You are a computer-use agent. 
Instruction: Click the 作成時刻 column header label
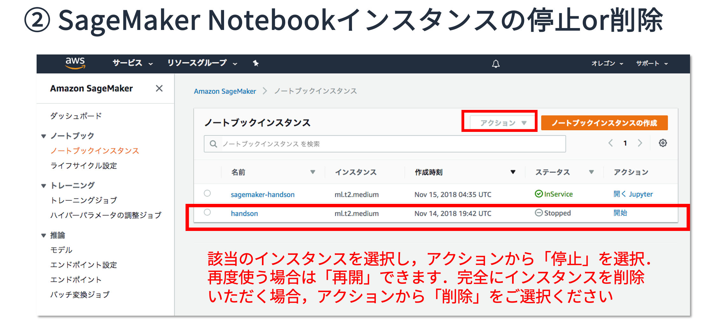[428, 172]
